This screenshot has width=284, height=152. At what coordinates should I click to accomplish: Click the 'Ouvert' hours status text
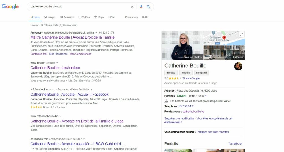click(181, 96)
